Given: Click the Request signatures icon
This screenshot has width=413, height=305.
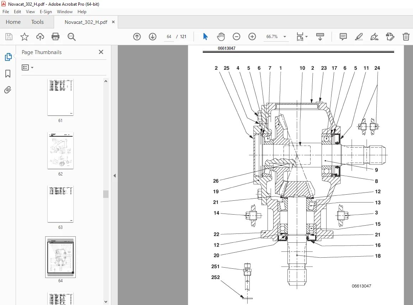Looking at the screenshot, I should tap(390, 37).
